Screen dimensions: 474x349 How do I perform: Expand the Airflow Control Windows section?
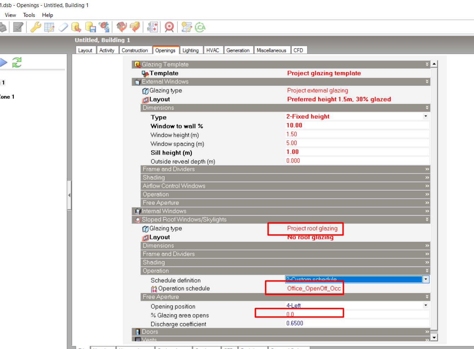[x=427, y=186]
